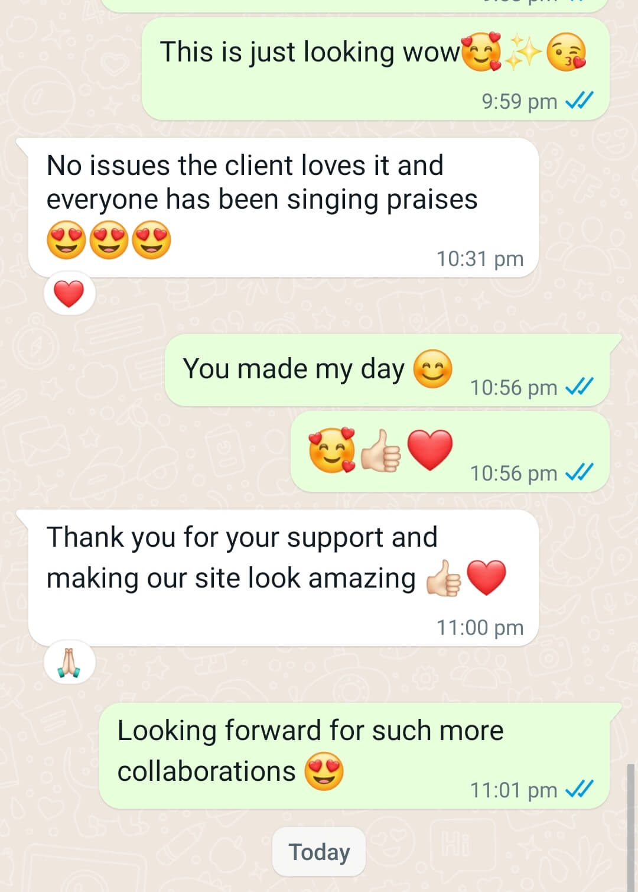638x892 pixels.
Task: Click read ticks on 'You made my day'
Action: pos(579,387)
